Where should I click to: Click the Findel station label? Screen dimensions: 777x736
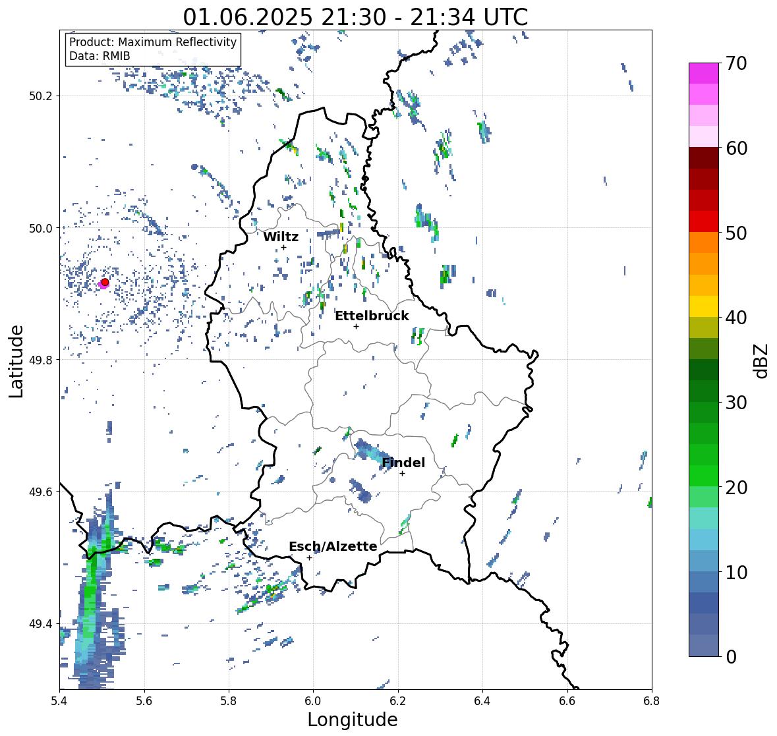pos(403,463)
